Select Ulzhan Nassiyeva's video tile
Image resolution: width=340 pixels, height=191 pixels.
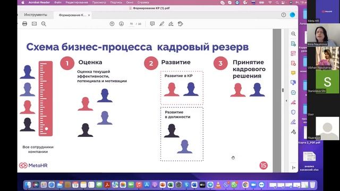324,58
